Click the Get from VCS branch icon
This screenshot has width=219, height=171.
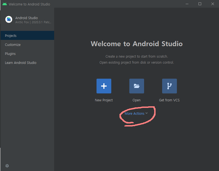pyautogui.click(x=170, y=86)
